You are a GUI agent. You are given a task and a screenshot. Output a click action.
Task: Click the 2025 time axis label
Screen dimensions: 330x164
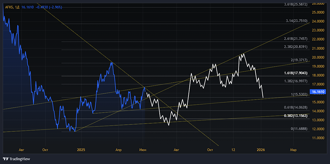81,150
